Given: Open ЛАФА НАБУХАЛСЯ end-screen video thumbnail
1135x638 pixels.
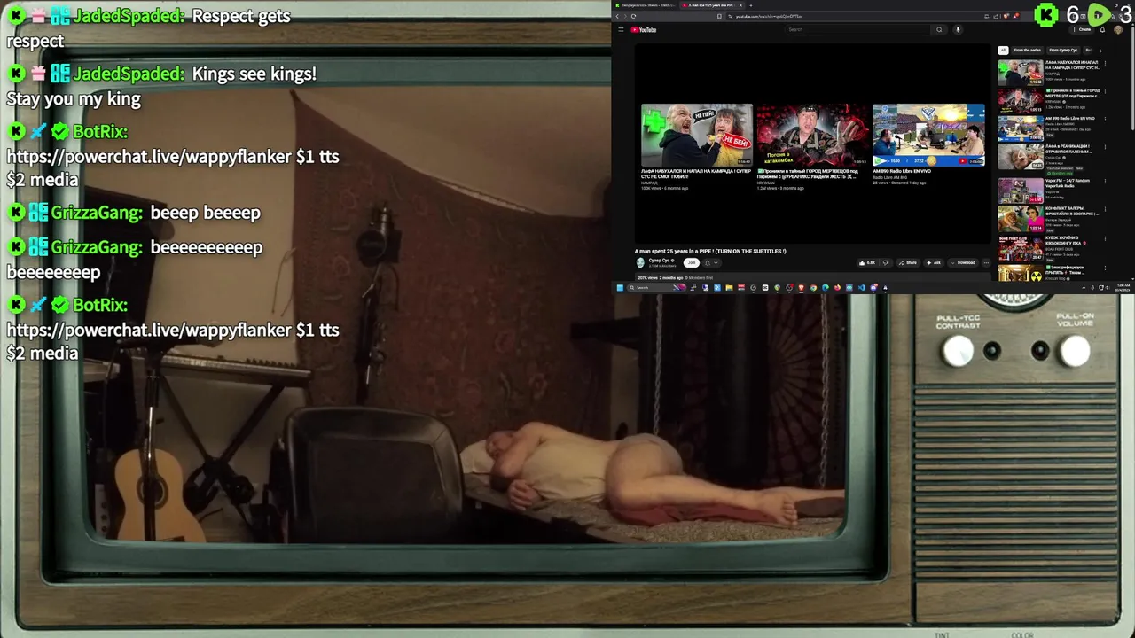Looking at the screenshot, I should tap(697, 136).
